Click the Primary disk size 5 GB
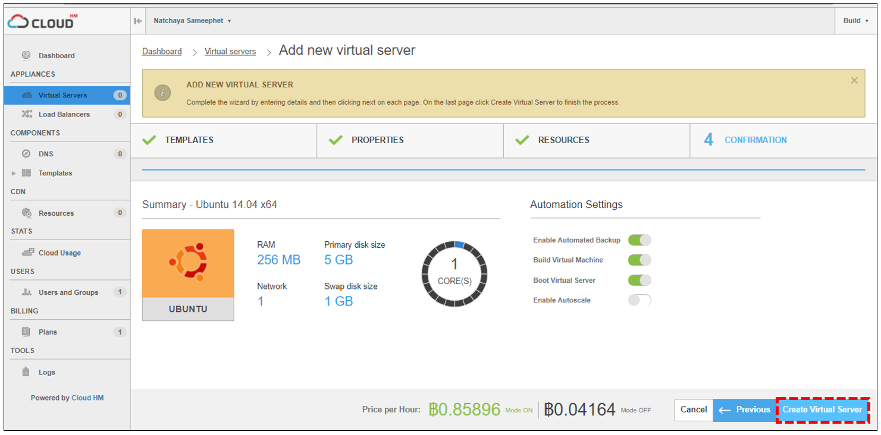This screenshot has width=881, height=435. point(338,260)
